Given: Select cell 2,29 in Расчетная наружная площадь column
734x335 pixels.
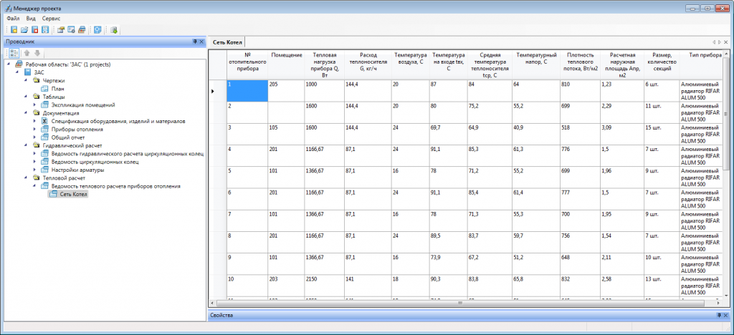Looking at the screenshot, I should coord(621,112).
